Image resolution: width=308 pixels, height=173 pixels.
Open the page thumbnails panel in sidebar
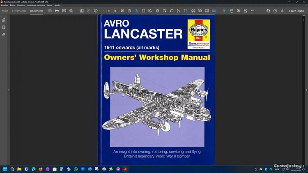point(4,20)
